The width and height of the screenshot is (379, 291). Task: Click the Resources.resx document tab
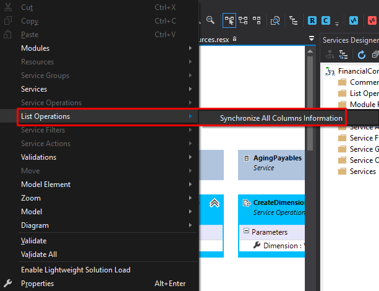(214, 40)
